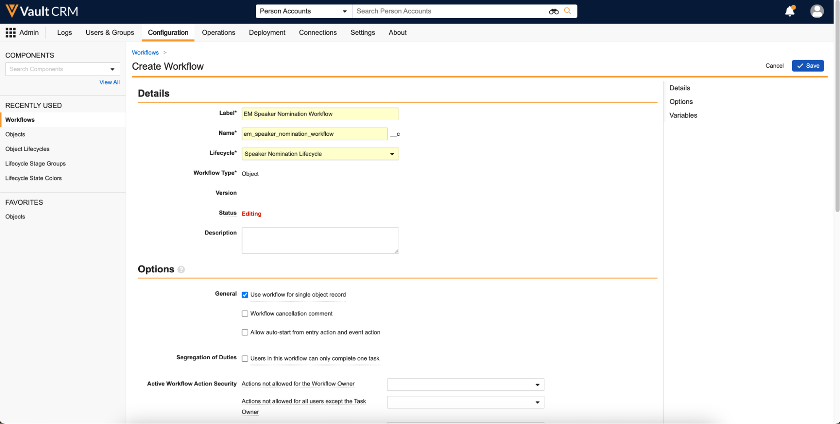This screenshot has width=840, height=424.
Task: Check Users can only complete one task
Action: point(245,359)
